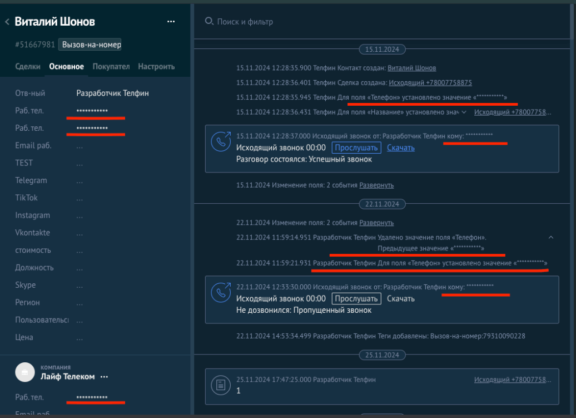Image resolution: width=576 pixels, height=418 pixels.
Task: Open the Покупател tab
Action: tap(111, 66)
